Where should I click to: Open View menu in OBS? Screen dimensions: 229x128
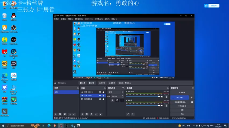[x=70, y=19]
